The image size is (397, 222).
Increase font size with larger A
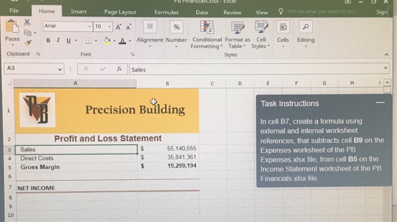coord(118,27)
